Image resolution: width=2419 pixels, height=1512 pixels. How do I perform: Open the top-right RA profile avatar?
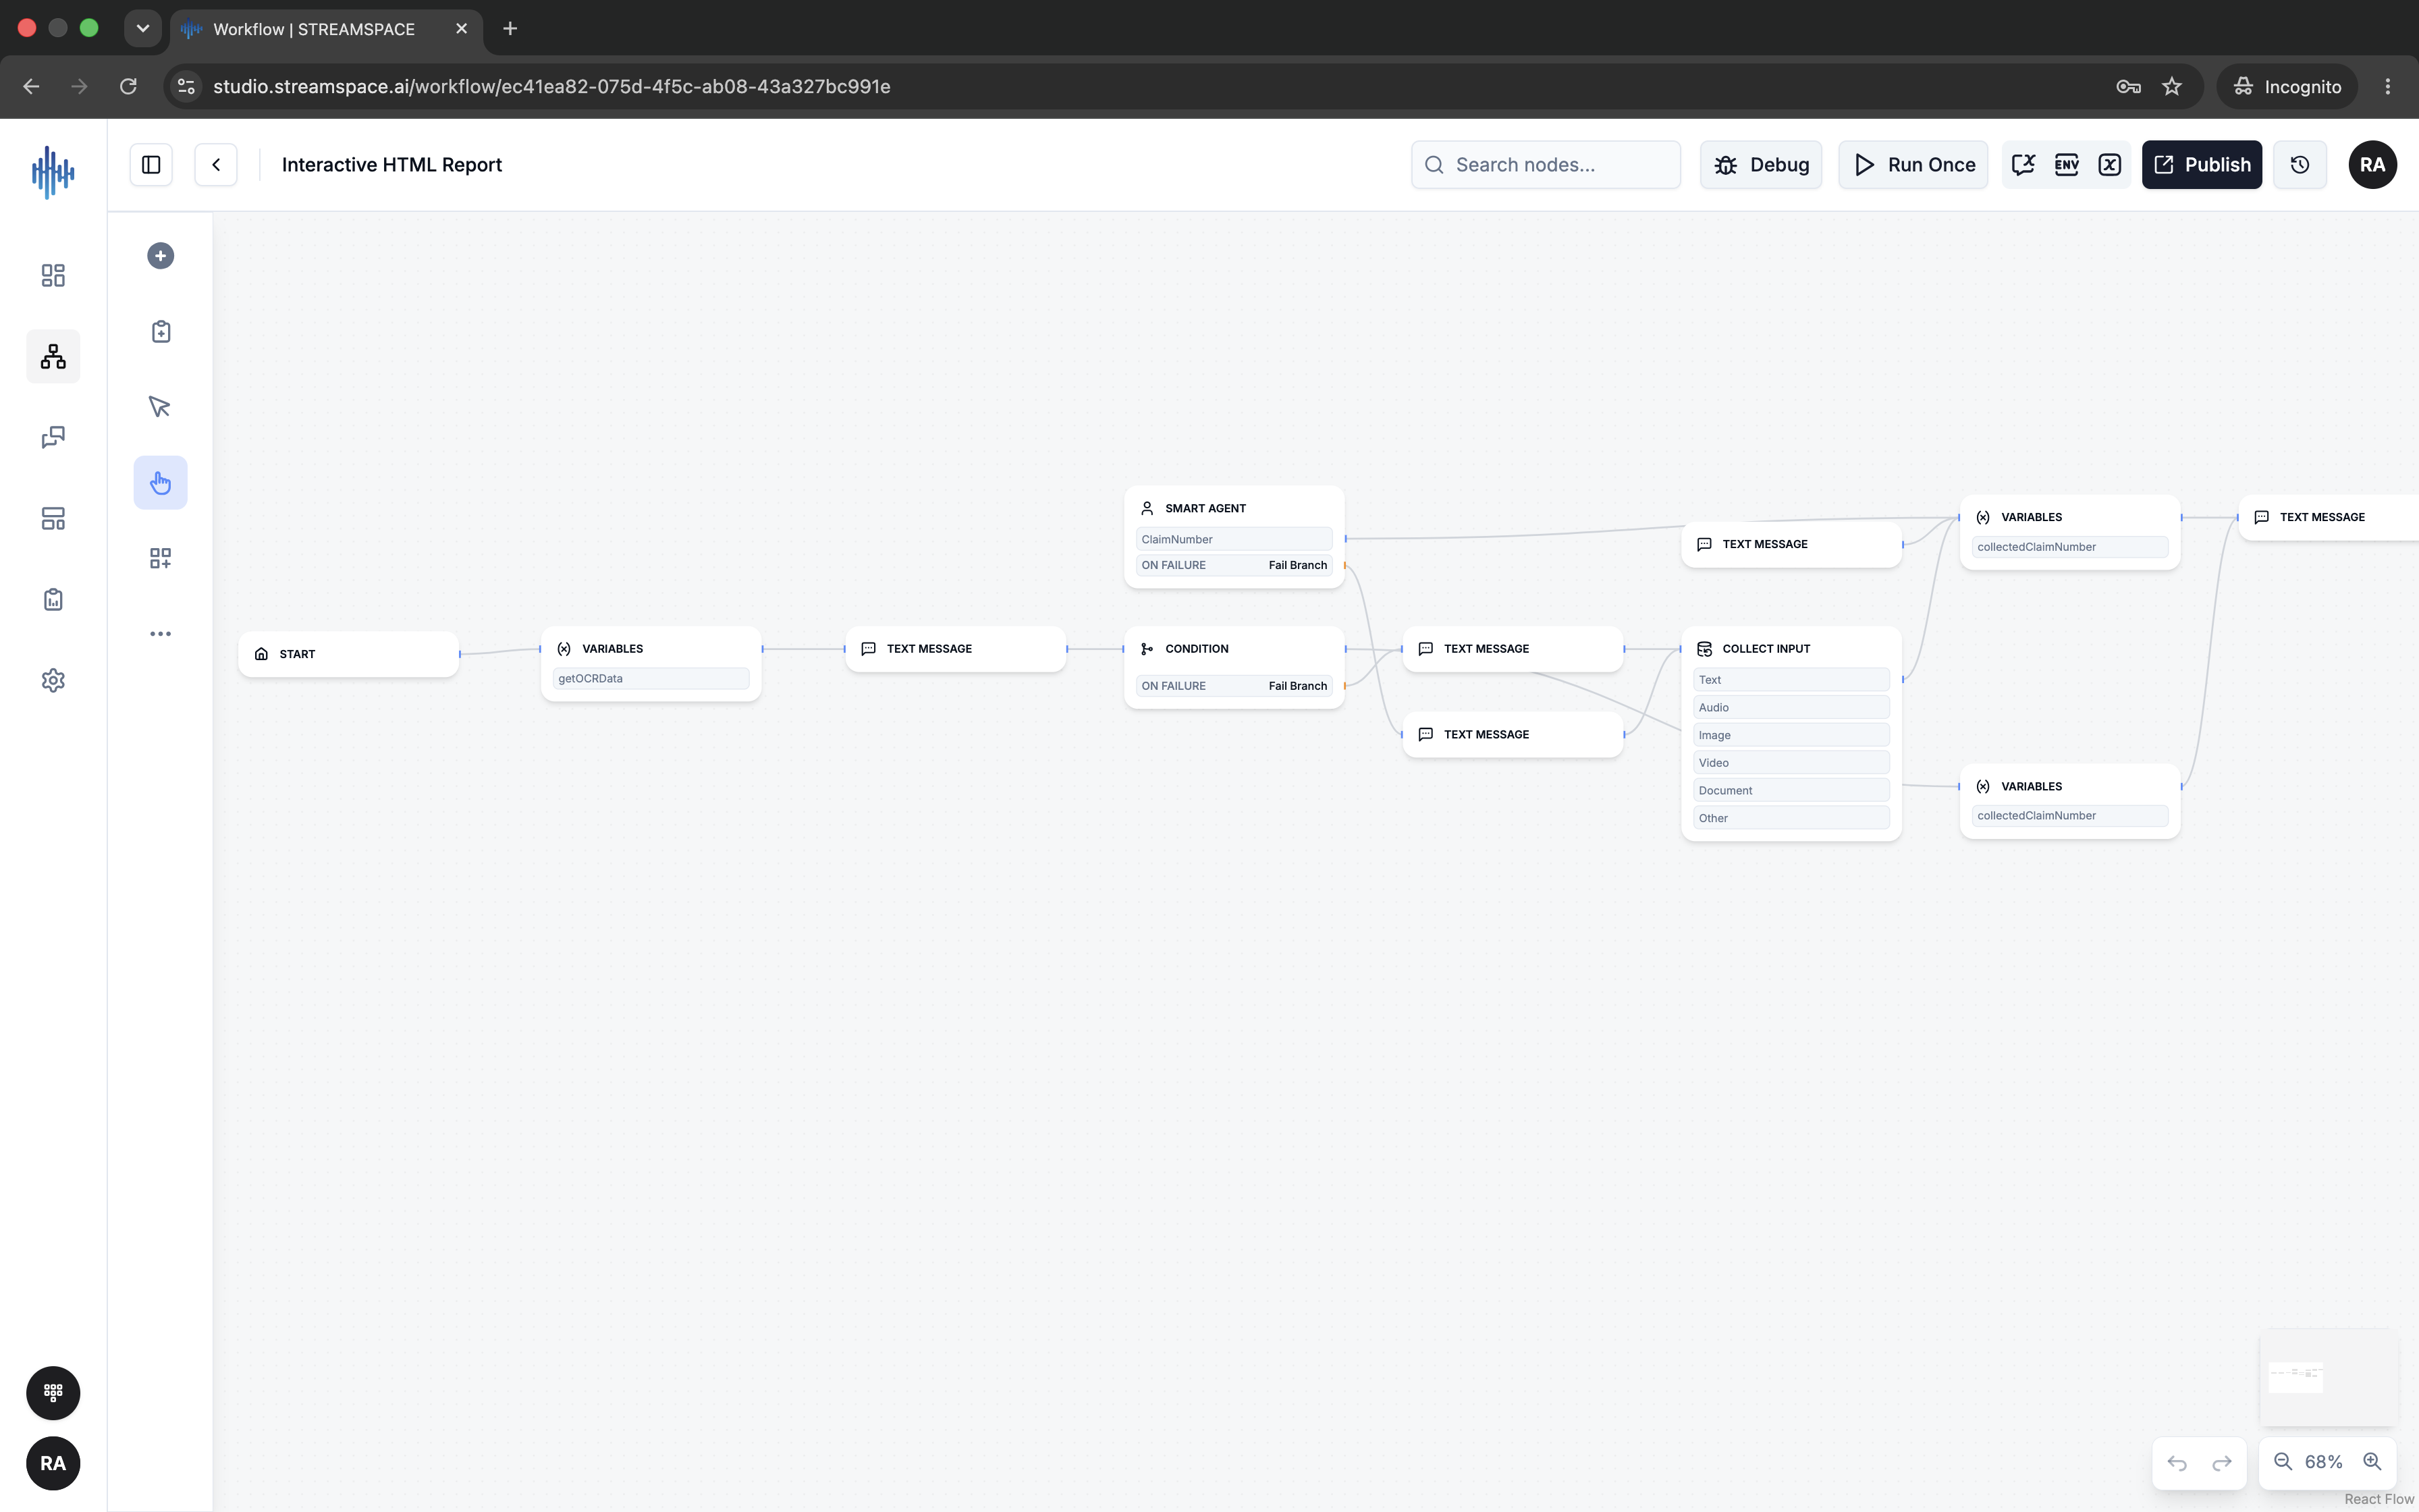click(x=2372, y=165)
